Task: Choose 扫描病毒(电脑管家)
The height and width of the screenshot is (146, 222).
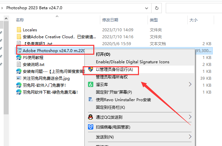Action: 113,127
